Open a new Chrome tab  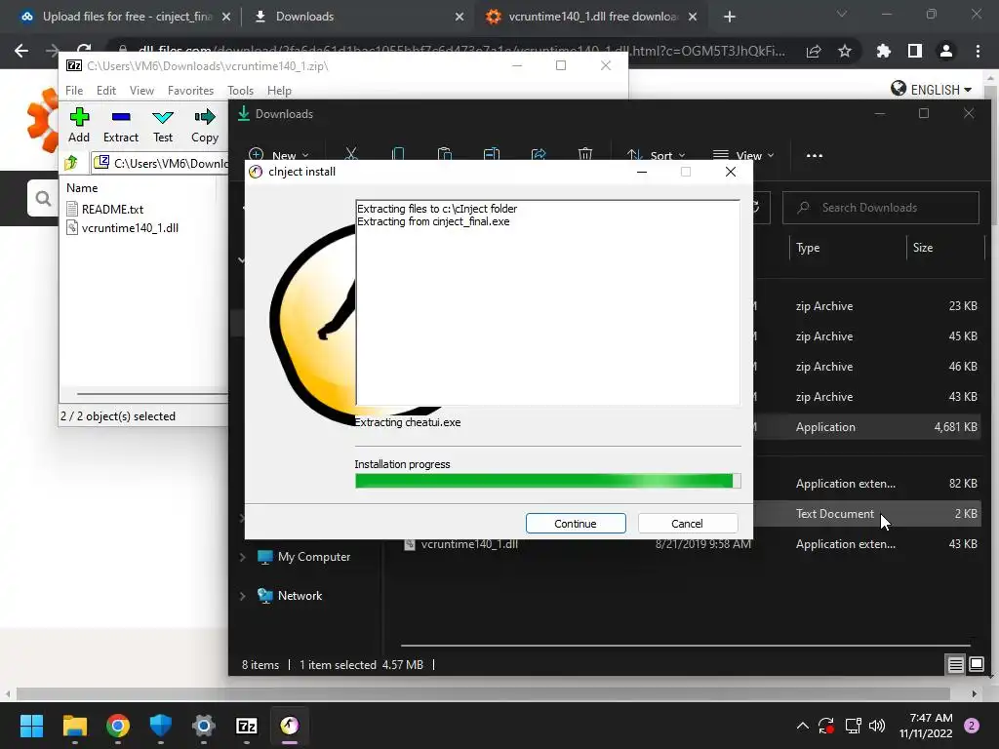point(730,17)
